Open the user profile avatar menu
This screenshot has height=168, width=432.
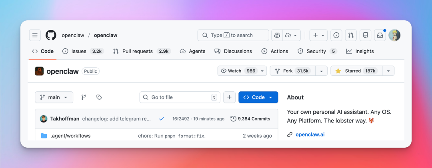394,35
